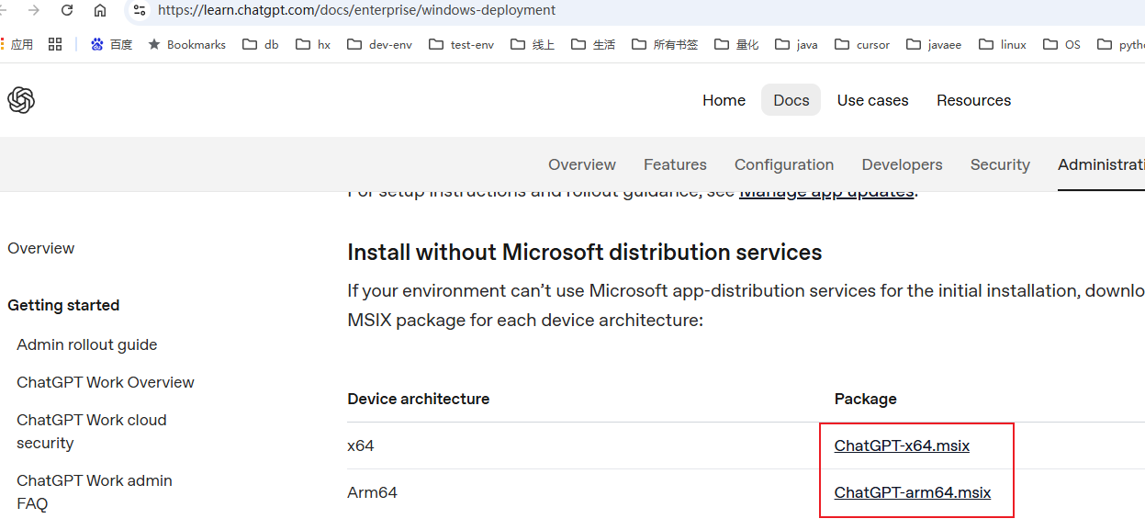Switch to the Security tab

1000,164
